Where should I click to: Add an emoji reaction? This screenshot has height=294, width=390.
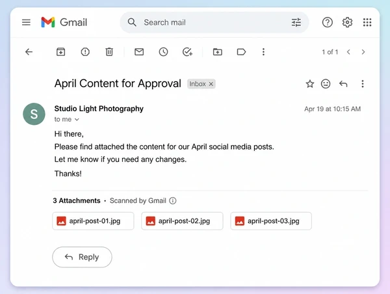[x=326, y=84]
